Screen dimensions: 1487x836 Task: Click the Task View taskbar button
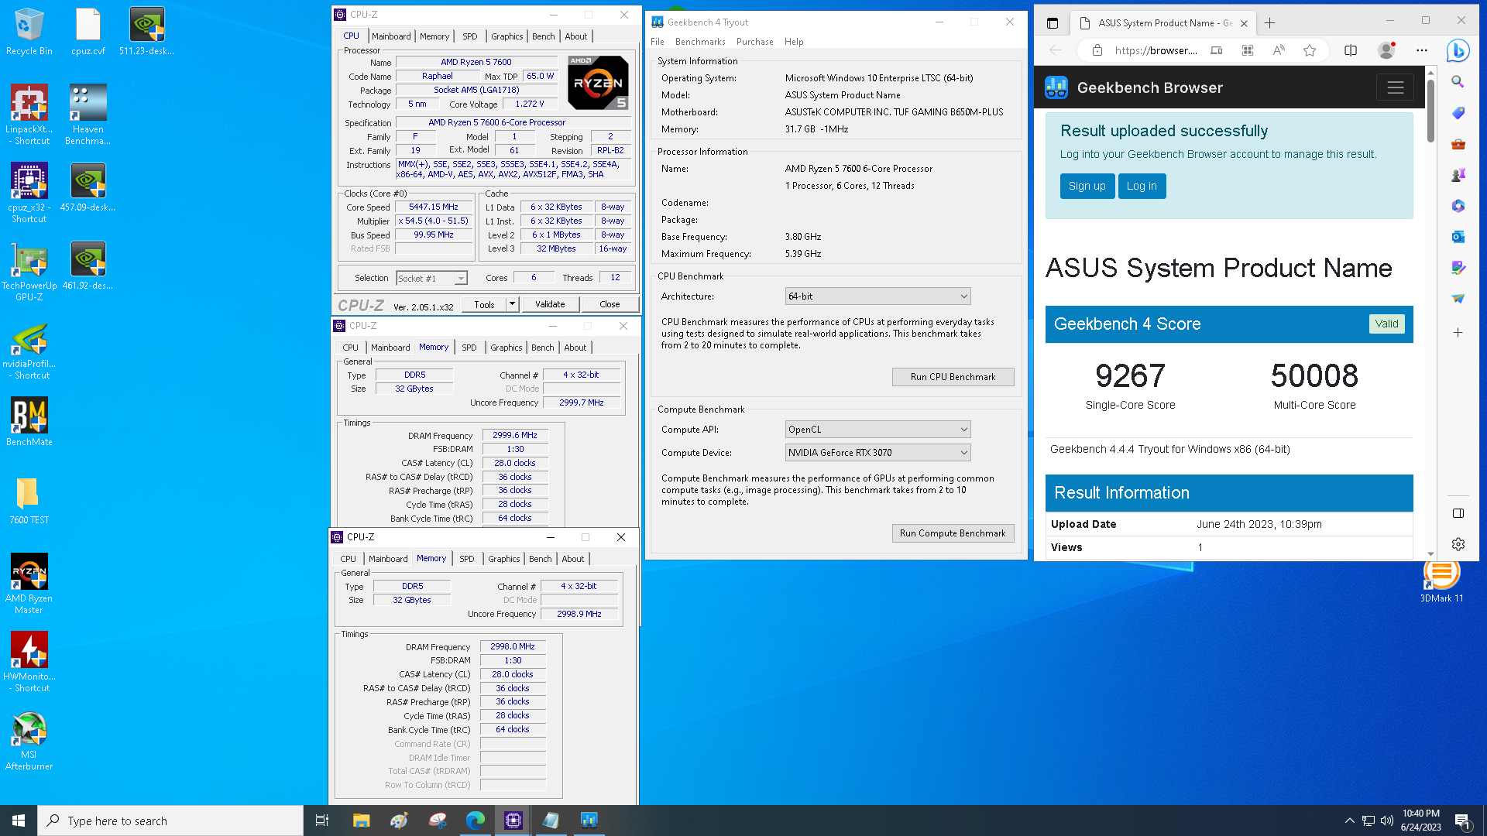(x=322, y=821)
